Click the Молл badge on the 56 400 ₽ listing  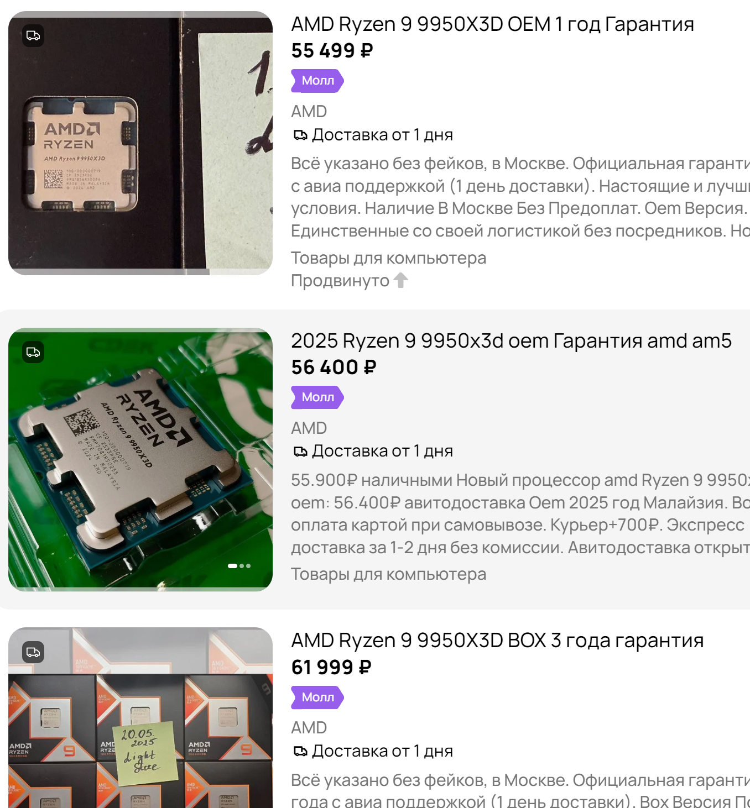[x=317, y=398]
